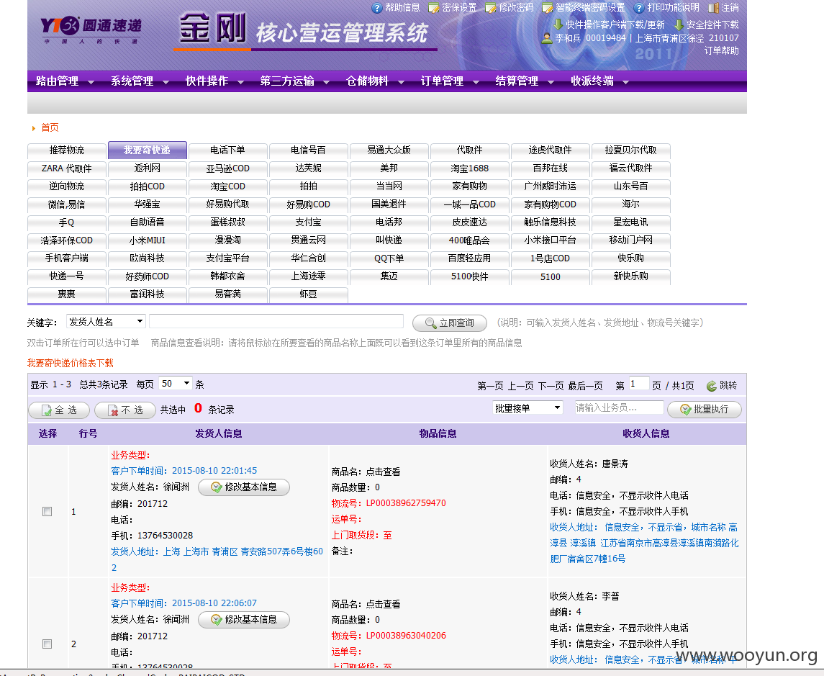824x676 pixels.
Task: Go to 最后一页 in pagination
Action: point(585,386)
